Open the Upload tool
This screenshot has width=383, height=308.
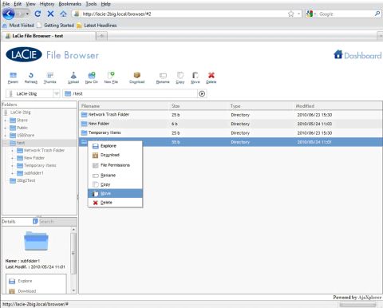coord(73,77)
